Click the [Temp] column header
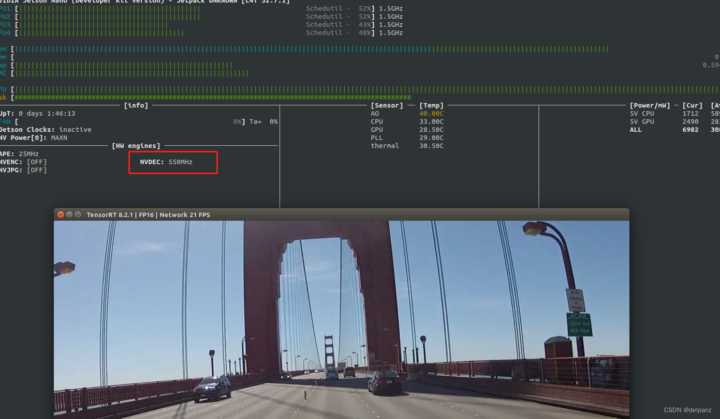Screen dimensions: 720x419 point(432,105)
